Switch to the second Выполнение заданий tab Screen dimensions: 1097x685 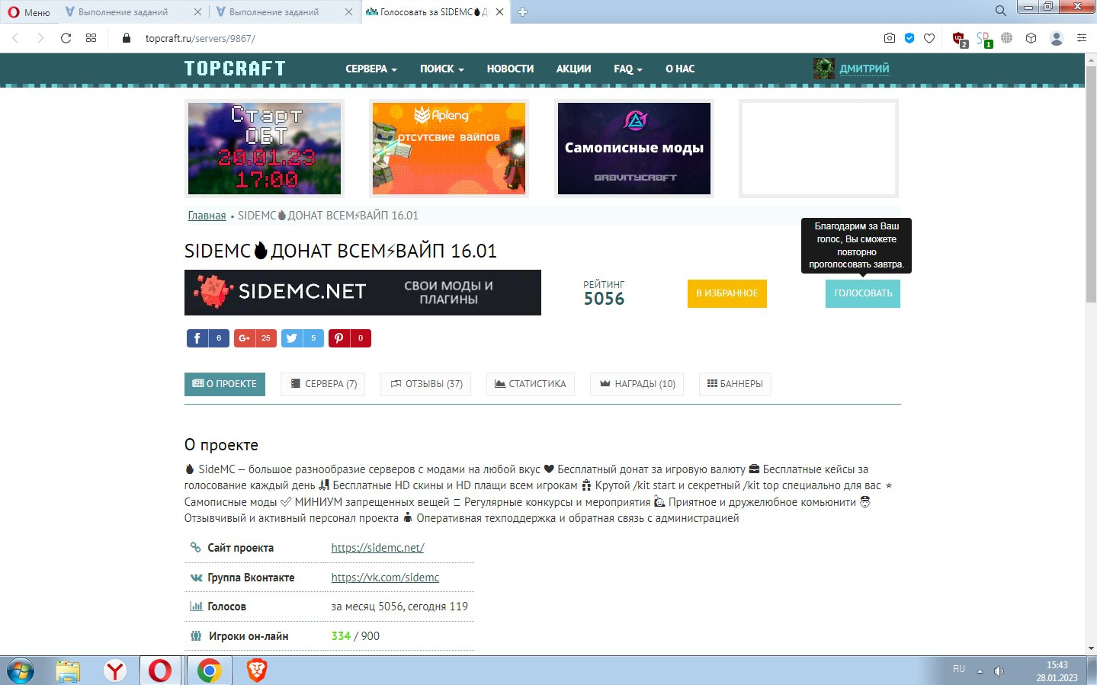tap(273, 12)
